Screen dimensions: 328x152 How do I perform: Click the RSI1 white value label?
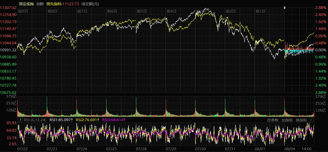pos(61,120)
